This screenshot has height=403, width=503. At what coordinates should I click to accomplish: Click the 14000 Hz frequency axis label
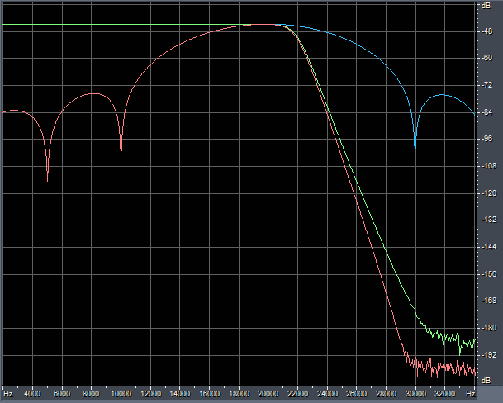pyautogui.click(x=180, y=393)
